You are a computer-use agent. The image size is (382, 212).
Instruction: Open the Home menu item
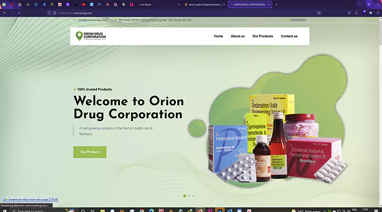click(x=218, y=36)
